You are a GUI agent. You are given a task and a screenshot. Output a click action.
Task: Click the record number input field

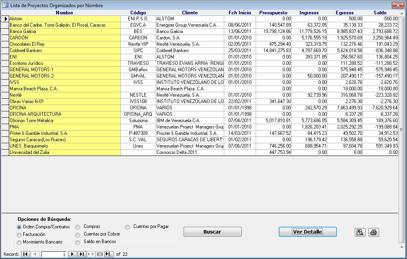pyautogui.click(x=54, y=254)
